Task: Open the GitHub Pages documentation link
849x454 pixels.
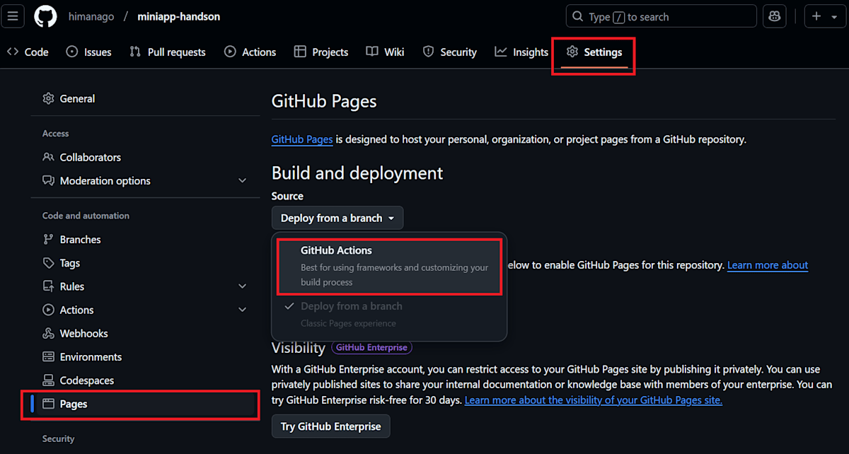Action: click(x=302, y=139)
